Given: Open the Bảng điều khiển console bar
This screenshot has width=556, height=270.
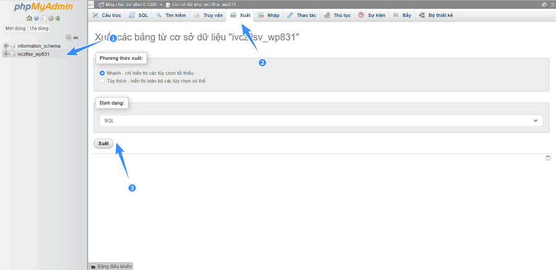Looking at the screenshot, I should pyautogui.click(x=111, y=266).
